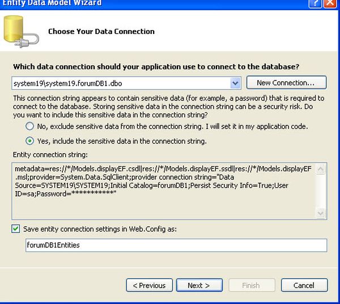Click the Finish button
340x304 pixels.
click(250, 285)
